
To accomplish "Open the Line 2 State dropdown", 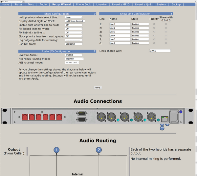I will coord(140,28).
